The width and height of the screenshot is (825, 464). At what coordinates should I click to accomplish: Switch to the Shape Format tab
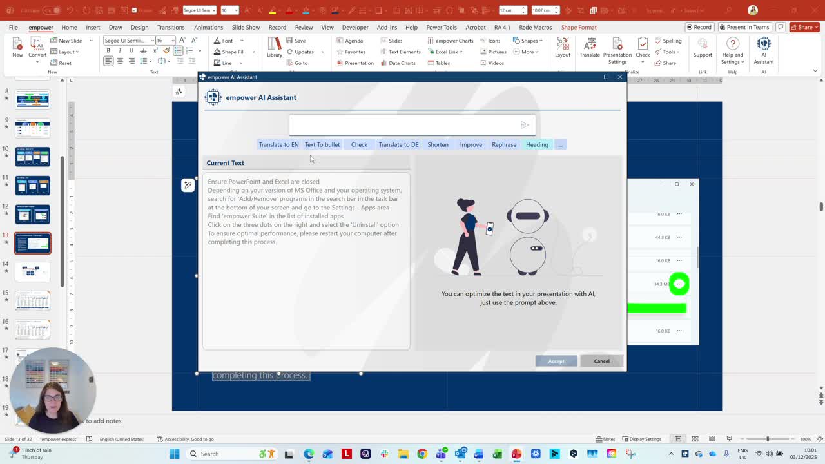click(579, 28)
